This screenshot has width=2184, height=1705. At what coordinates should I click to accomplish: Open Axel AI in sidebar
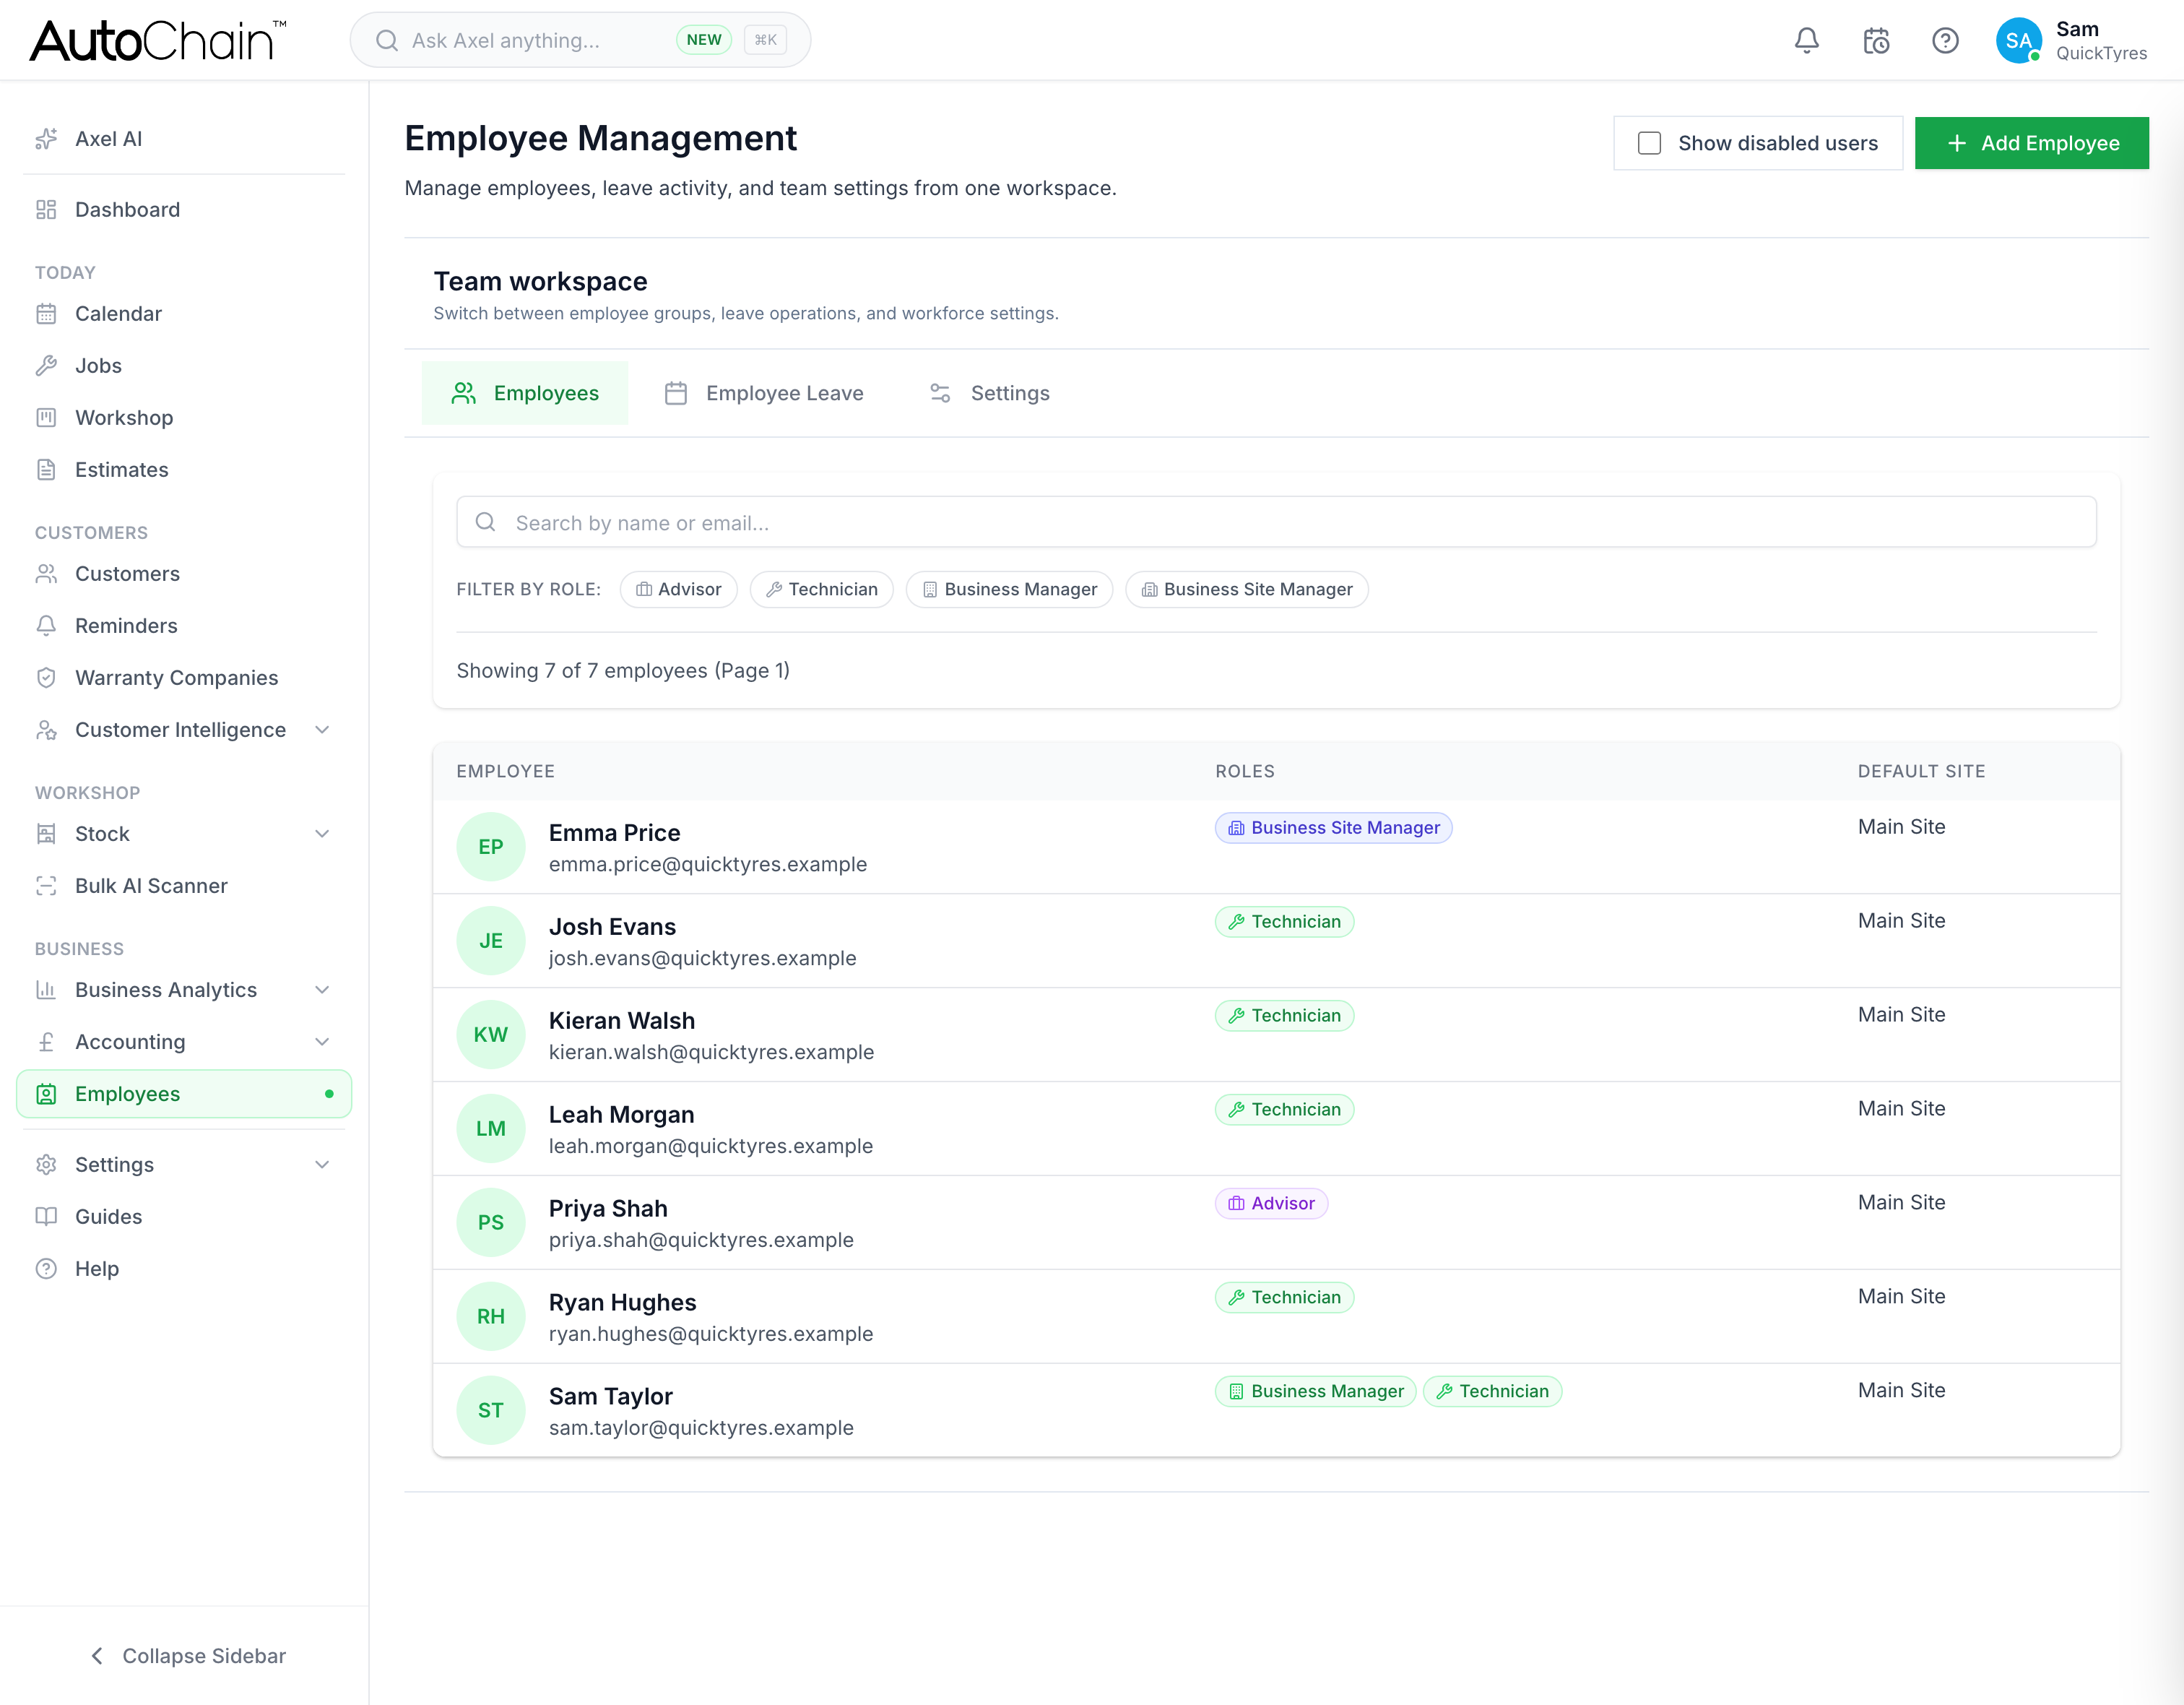(x=184, y=139)
